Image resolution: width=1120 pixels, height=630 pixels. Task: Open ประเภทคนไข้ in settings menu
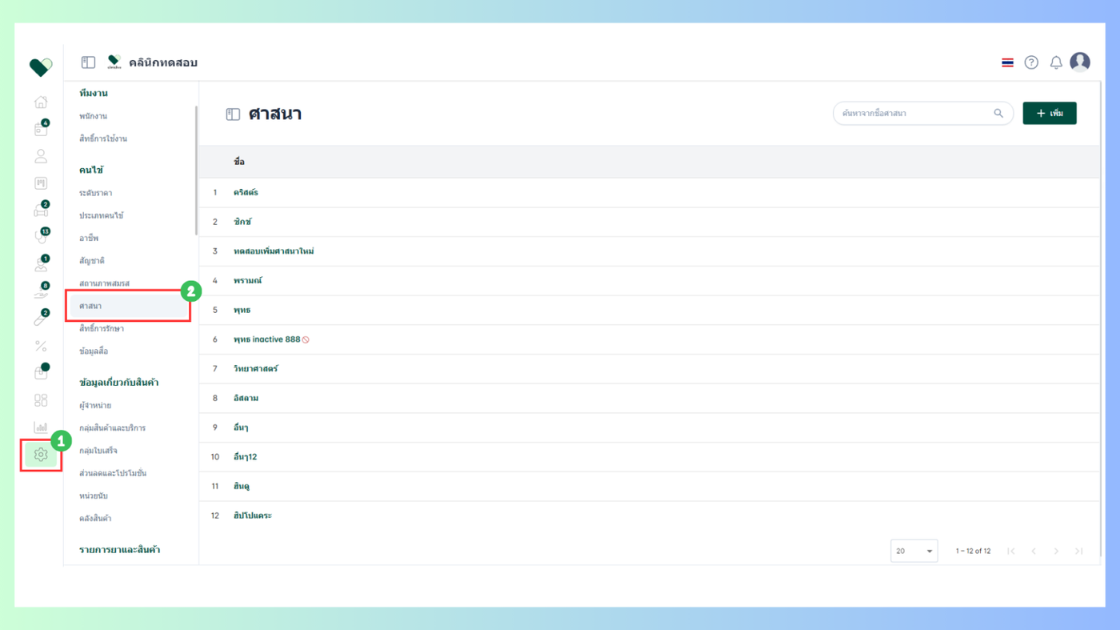(101, 215)
